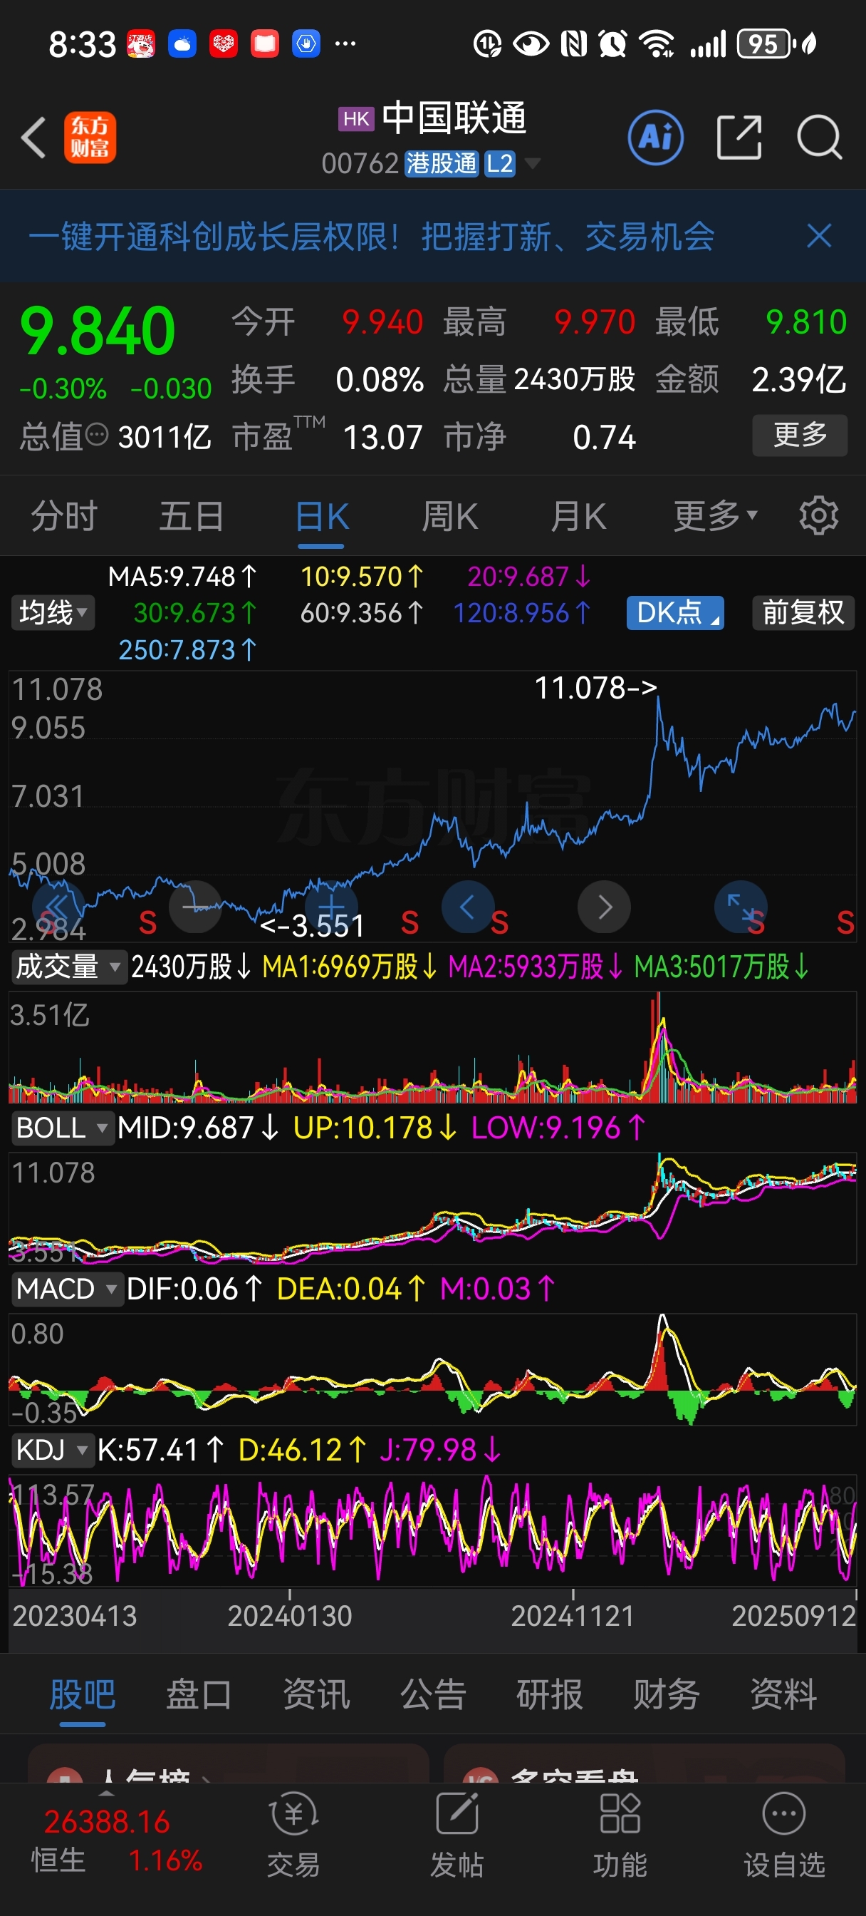Tap the BOLL UP:10.178 value
Image resolution: width=866 pixels, height=1916 pixels.
[x=375, y=1128]
